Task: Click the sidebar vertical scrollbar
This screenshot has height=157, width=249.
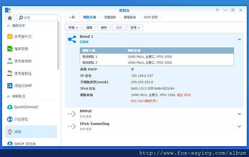Action: [x=58, y=45]
